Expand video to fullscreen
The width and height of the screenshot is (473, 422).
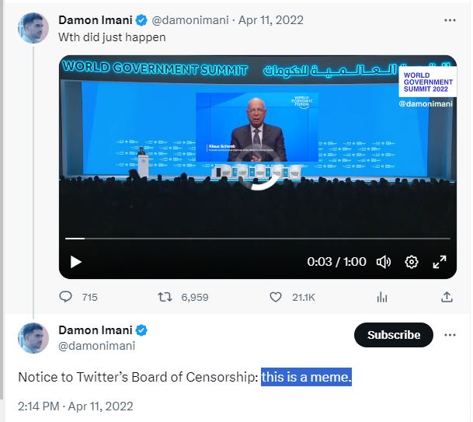(440, 262)
